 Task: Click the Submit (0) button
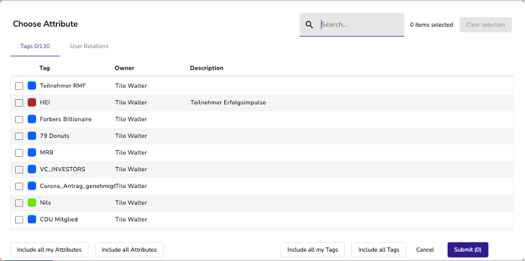click(x=468, y=249)
